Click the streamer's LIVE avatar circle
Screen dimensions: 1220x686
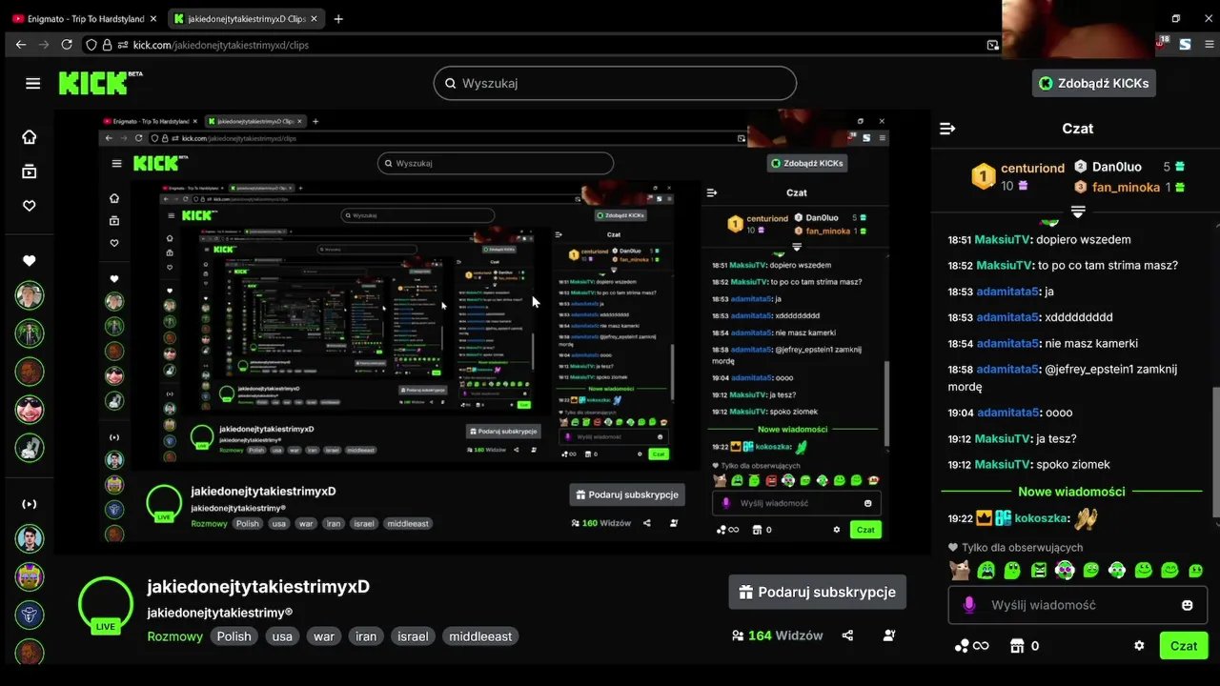click(106, 604)
